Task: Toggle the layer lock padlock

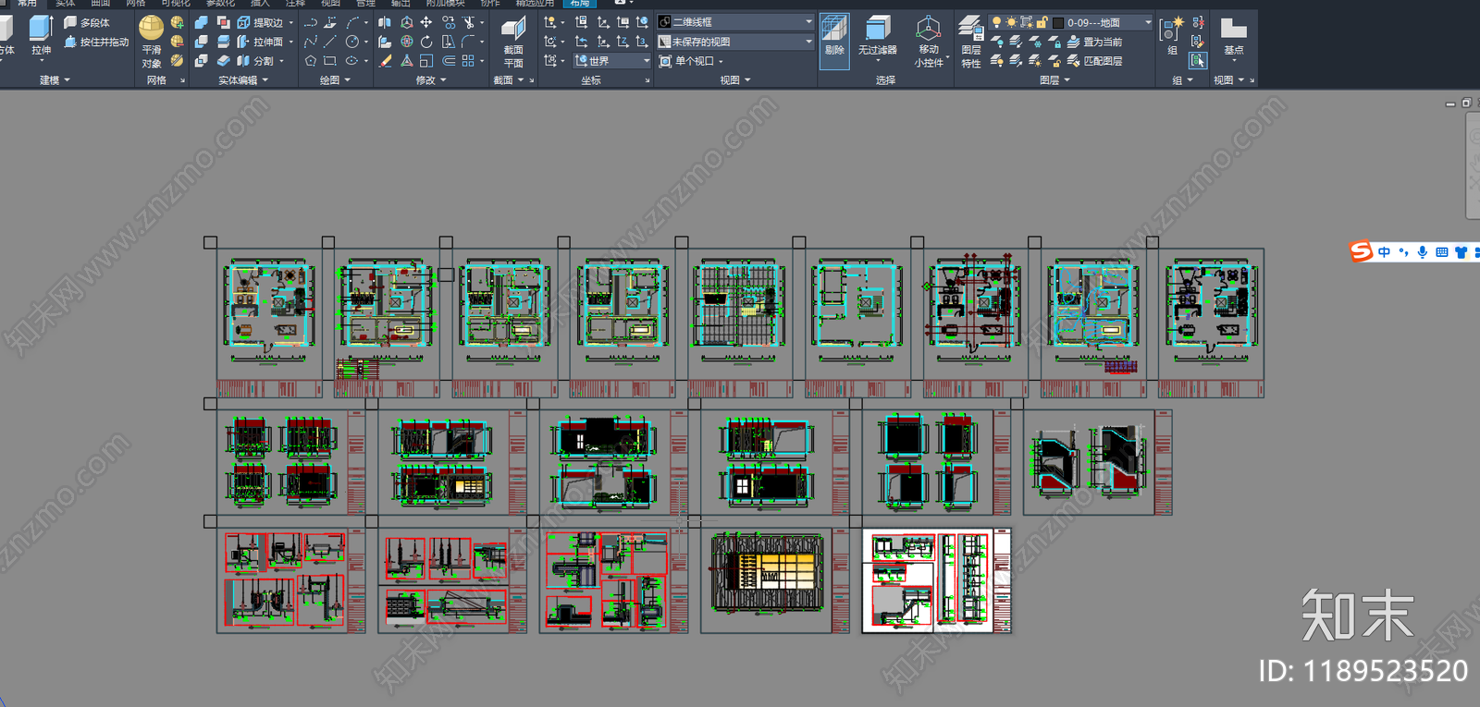Action: tap(1042, 22)
